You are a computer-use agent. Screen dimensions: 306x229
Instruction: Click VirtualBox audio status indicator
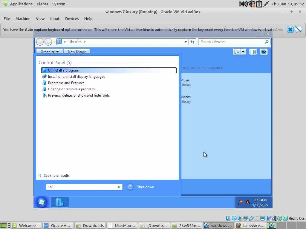tap(240, 218)
